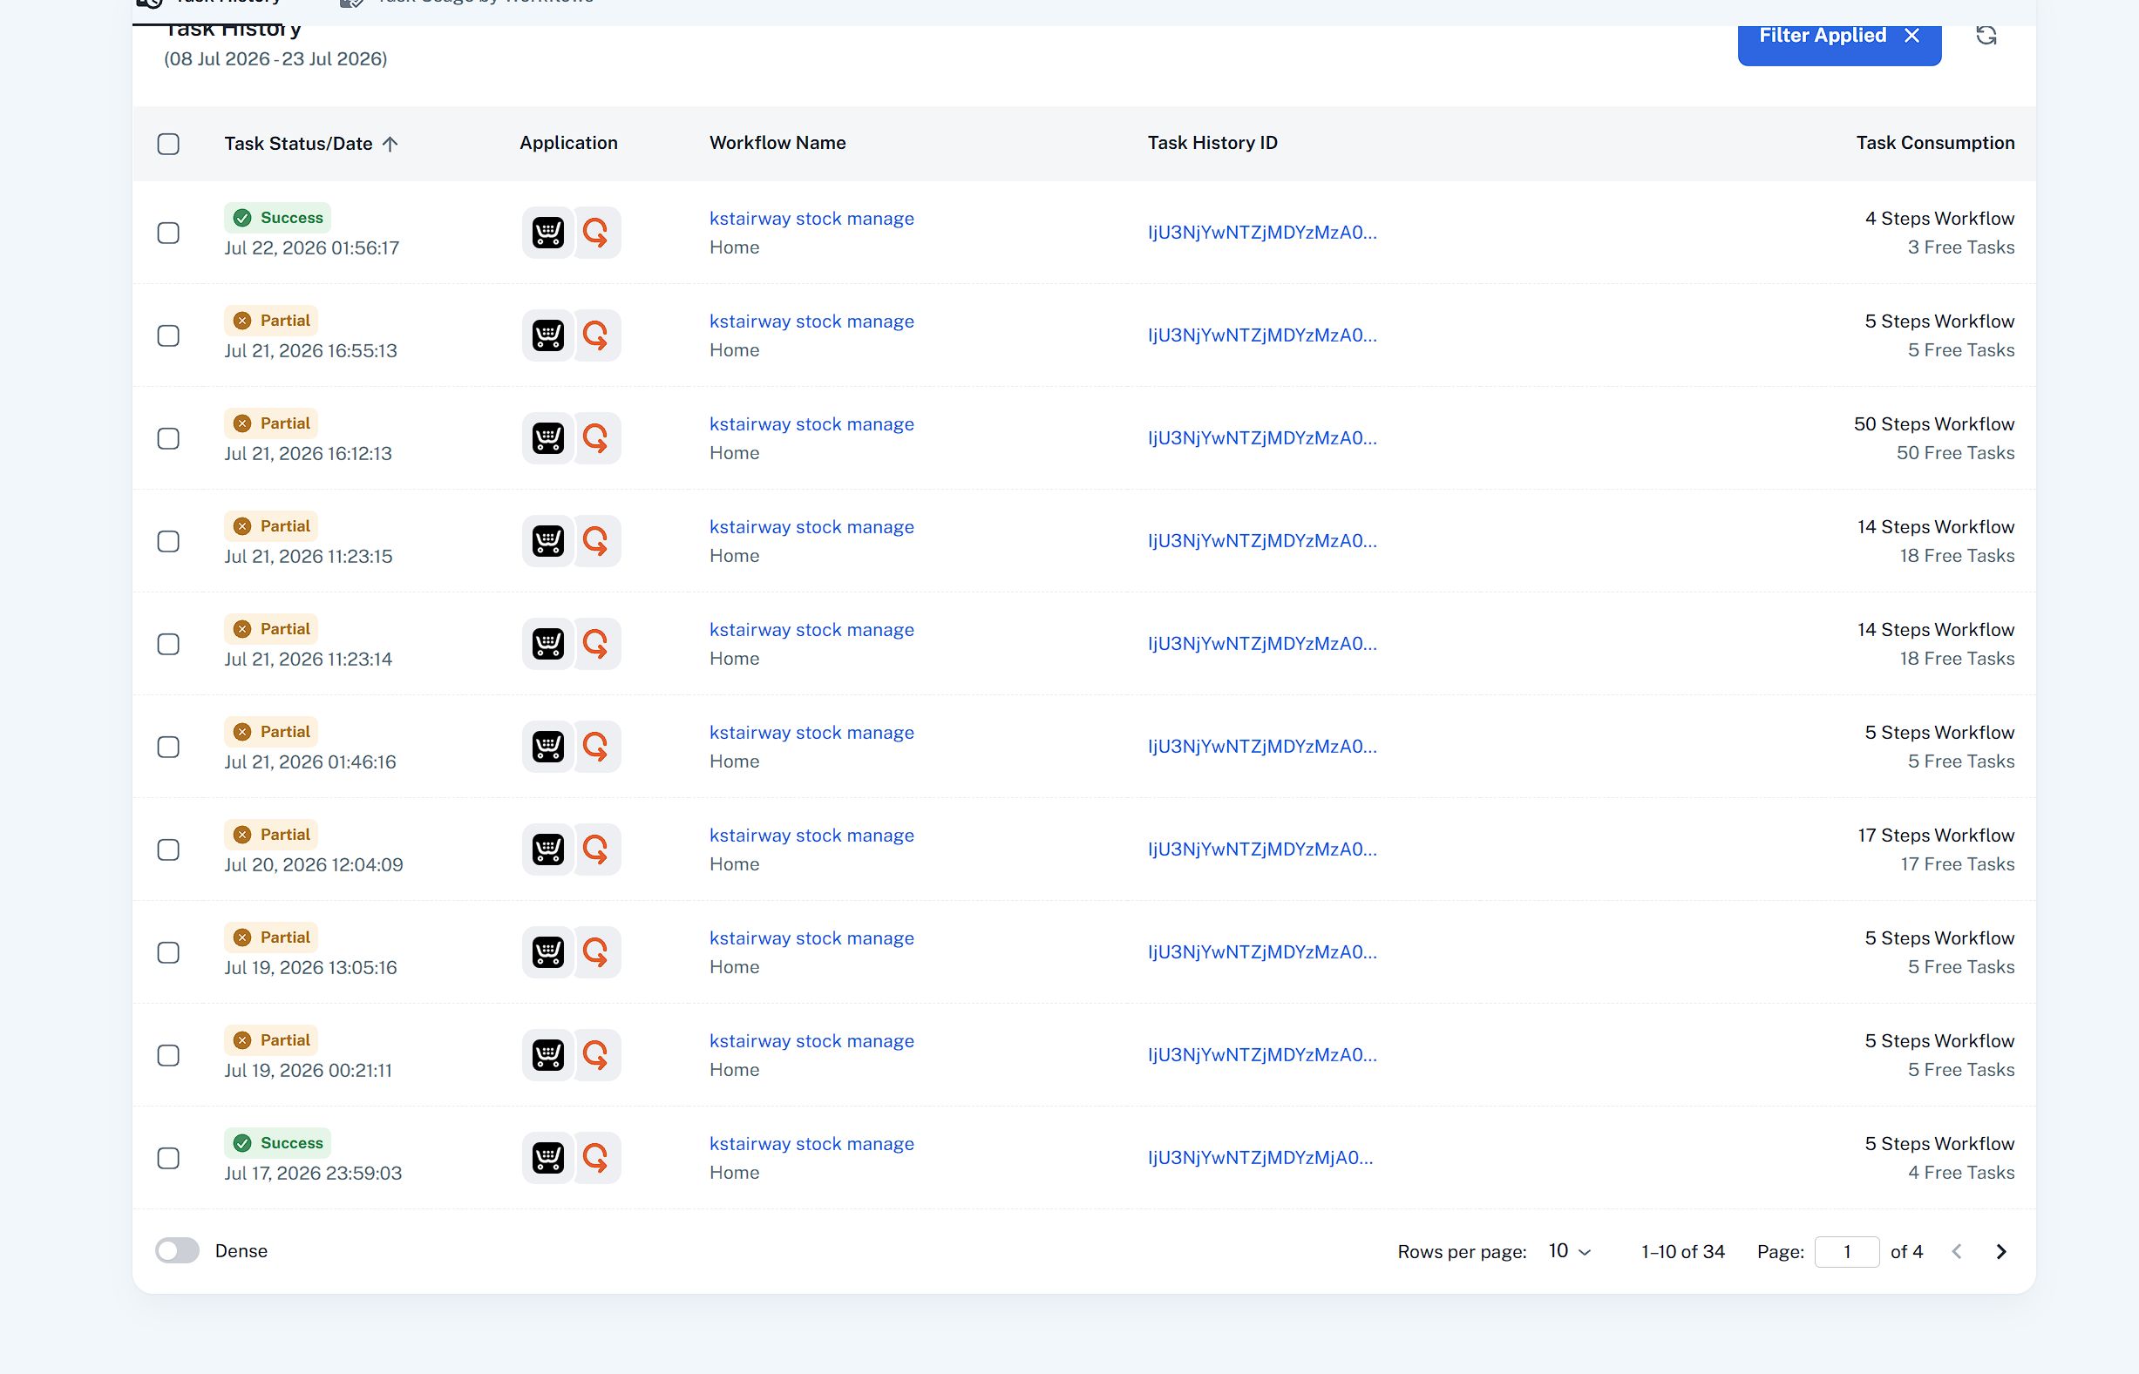Viewport: 2139px width, 1374px height.
Task: Clear the applied filter via X icon
Action: tap(1912, 36)
